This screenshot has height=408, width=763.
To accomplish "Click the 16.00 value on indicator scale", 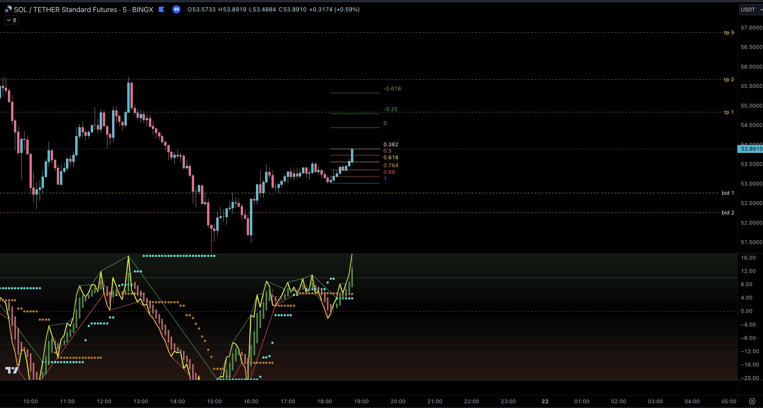I will (748, 258).
